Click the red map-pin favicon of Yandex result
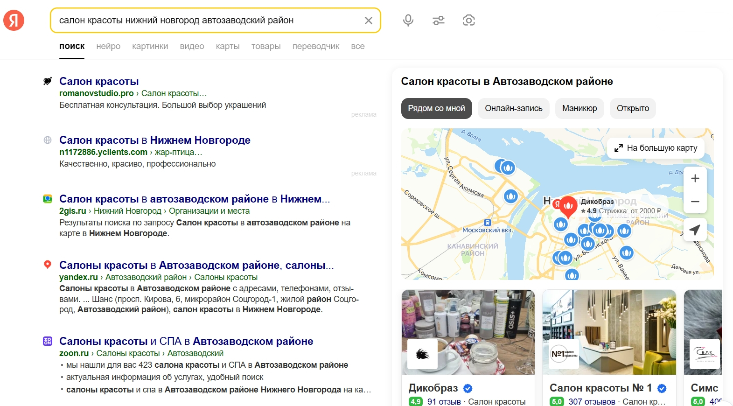733x406 pixels. click(x=48, y=265)
